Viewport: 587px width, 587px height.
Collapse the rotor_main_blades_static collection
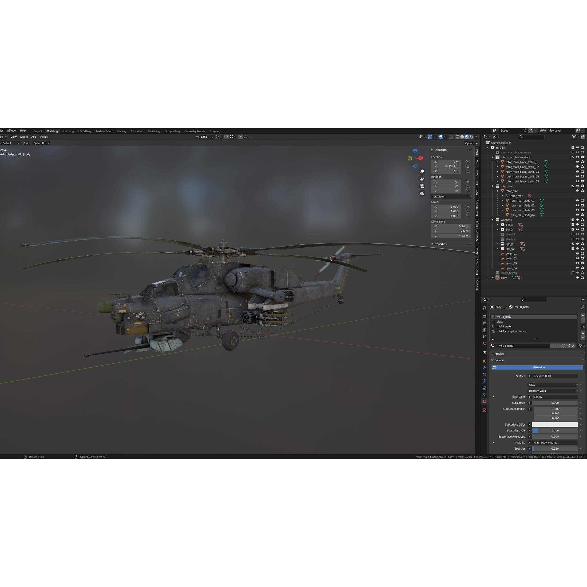[x=493, y=157]
